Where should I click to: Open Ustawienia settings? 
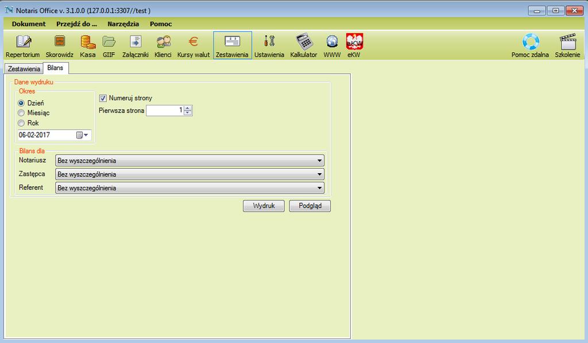pyautogui.click(x=269, y=46)
